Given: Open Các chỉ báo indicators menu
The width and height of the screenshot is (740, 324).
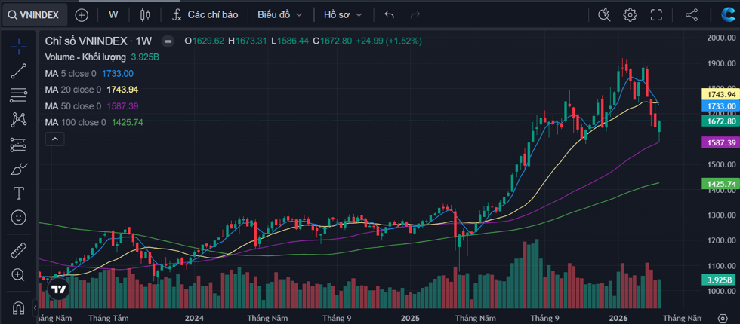Looking at the screenshot, I should (x=205, y=14).
